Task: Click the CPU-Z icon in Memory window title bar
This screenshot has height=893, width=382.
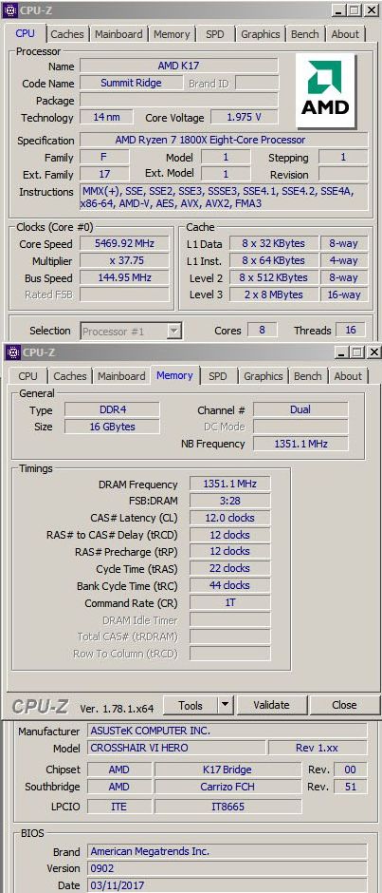Action: (x=13, y=352)
